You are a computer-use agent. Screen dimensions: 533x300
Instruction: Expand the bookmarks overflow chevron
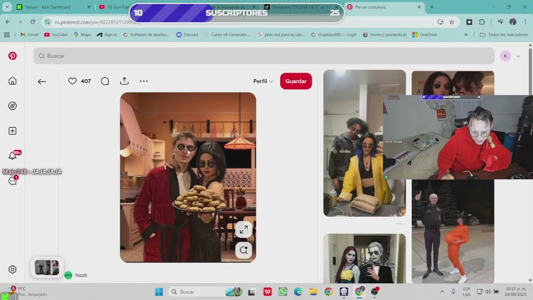tap(466, 35)
